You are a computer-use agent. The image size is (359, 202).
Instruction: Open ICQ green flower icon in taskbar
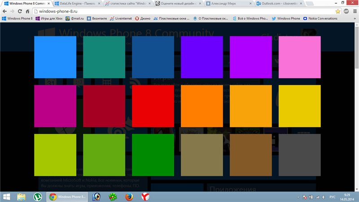click(112, 197)
